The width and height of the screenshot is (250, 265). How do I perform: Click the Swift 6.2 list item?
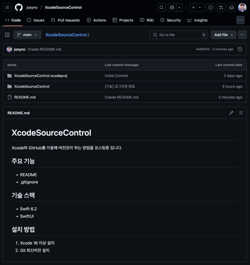[x=28, y=209]
